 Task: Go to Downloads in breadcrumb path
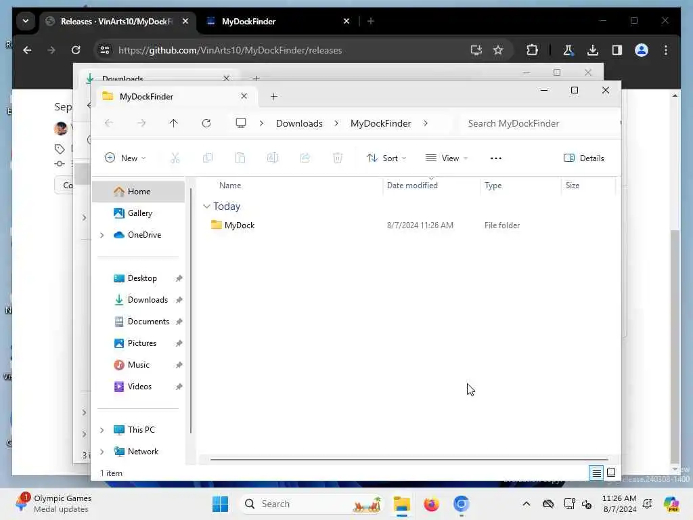pos(299,123)
